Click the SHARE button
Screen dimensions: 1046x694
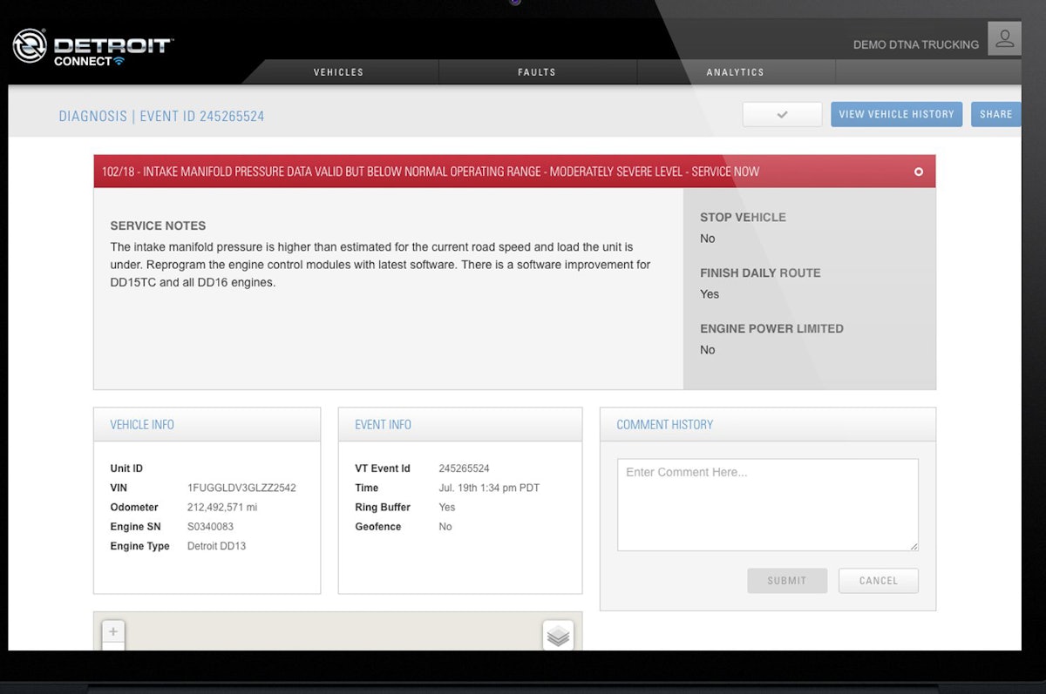coord(995,113)
